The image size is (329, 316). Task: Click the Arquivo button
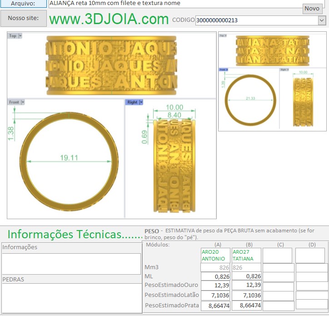pyautogui.click(x=23, y=4)
